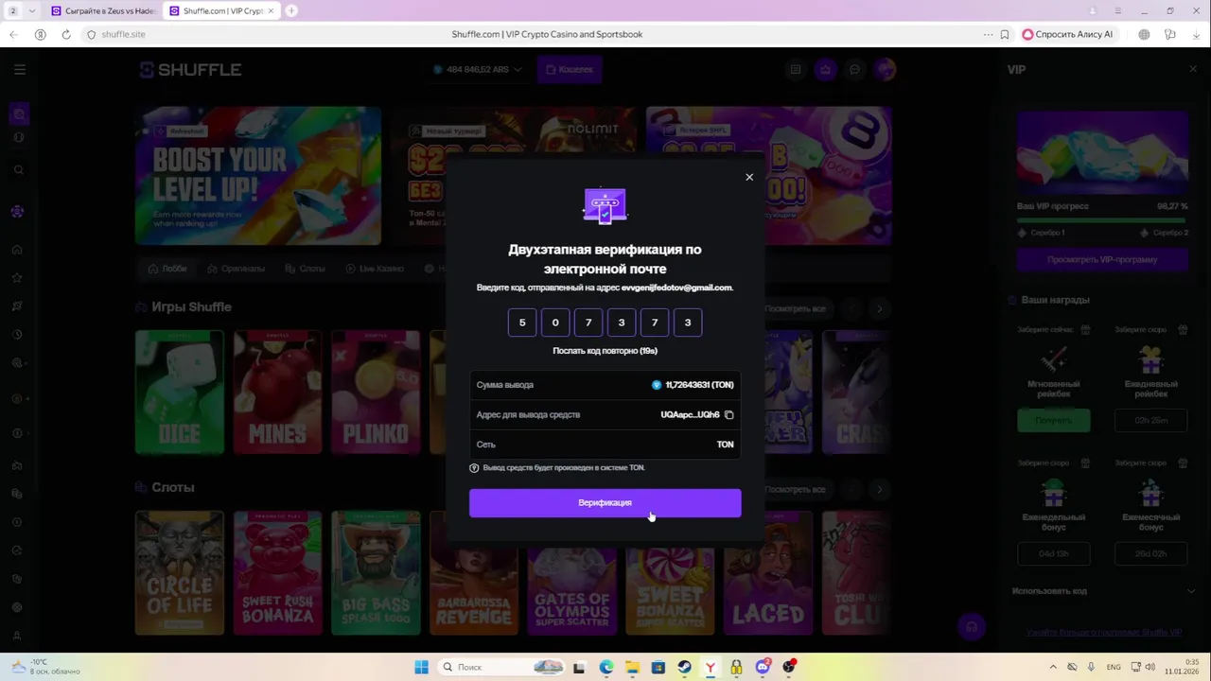Image resolution: width=1211 pixels, height=681 pixels.
Task: Focus the first code box containing 5
Action: click(522, 323)
